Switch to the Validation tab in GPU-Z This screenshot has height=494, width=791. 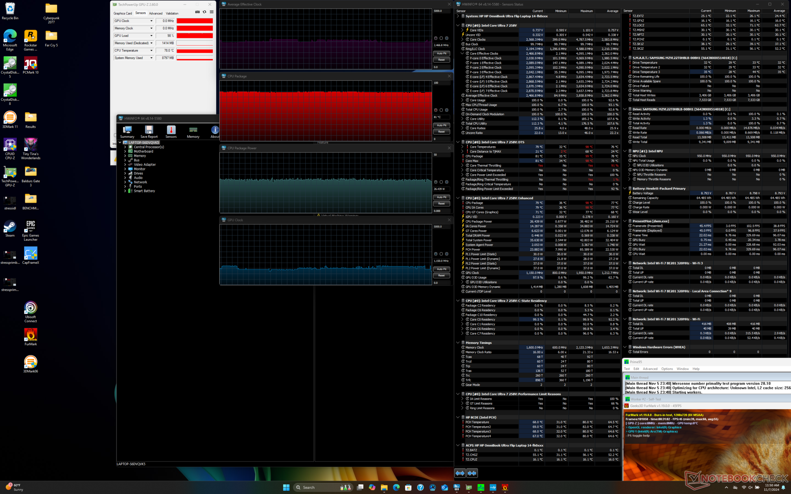pyautogui.click(x=172, y=14)
